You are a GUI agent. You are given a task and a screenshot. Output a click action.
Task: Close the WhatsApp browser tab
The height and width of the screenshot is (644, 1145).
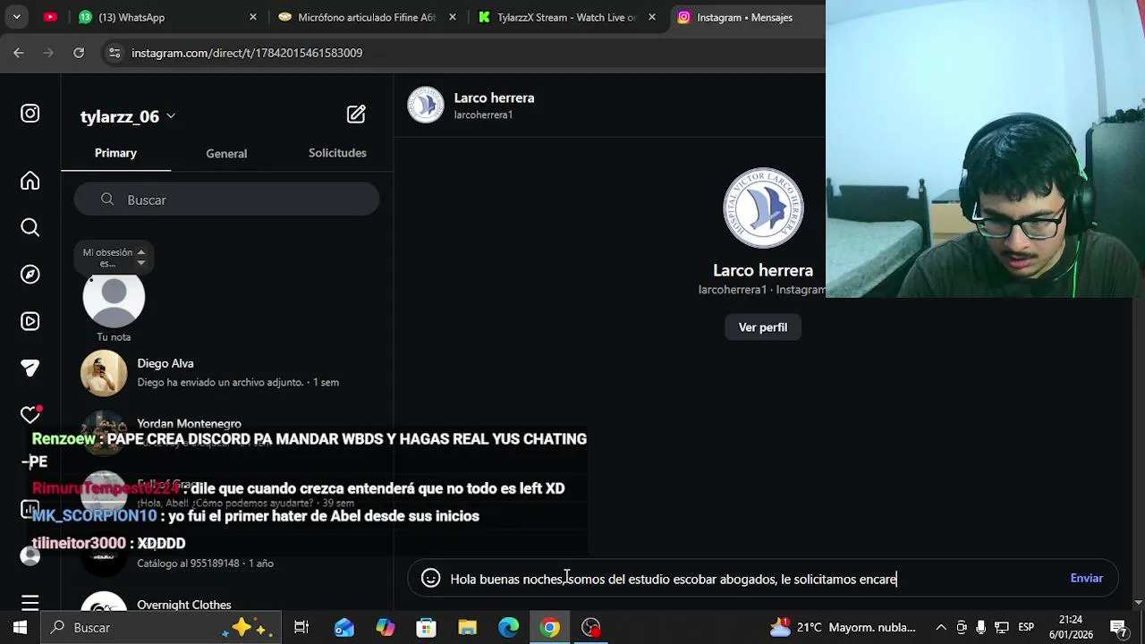click(252, 17)
